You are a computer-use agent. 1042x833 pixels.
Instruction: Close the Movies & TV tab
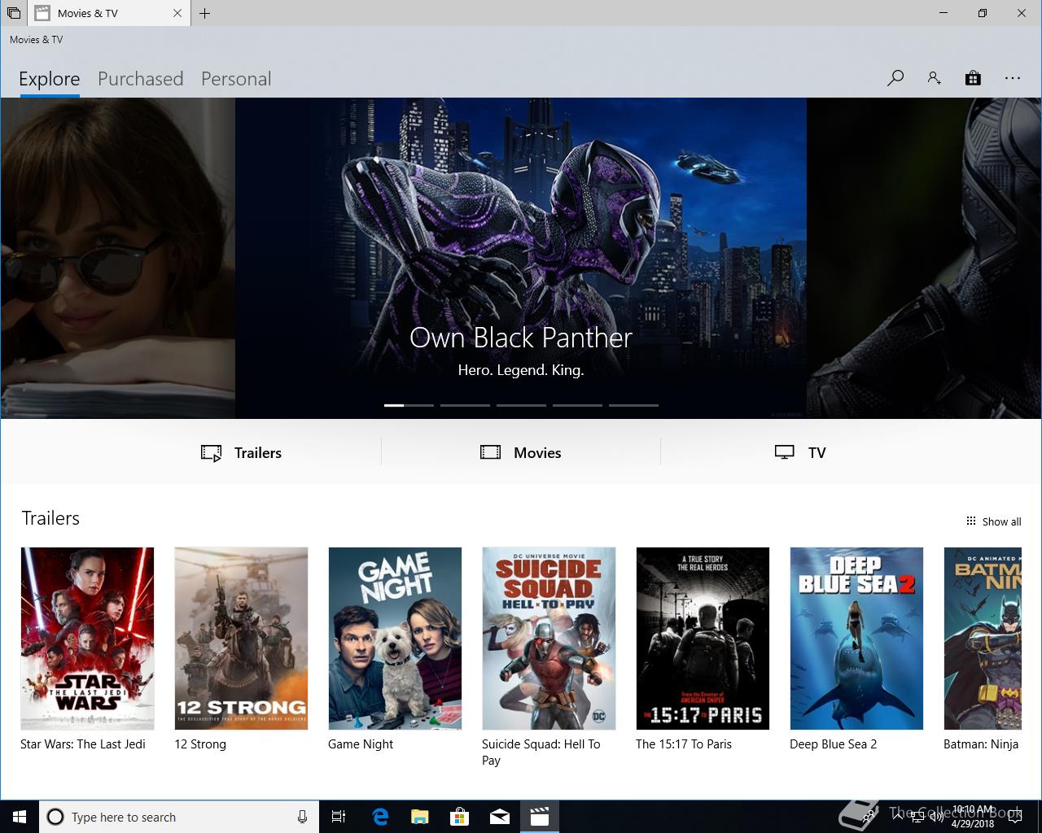(x=178, y=13)
